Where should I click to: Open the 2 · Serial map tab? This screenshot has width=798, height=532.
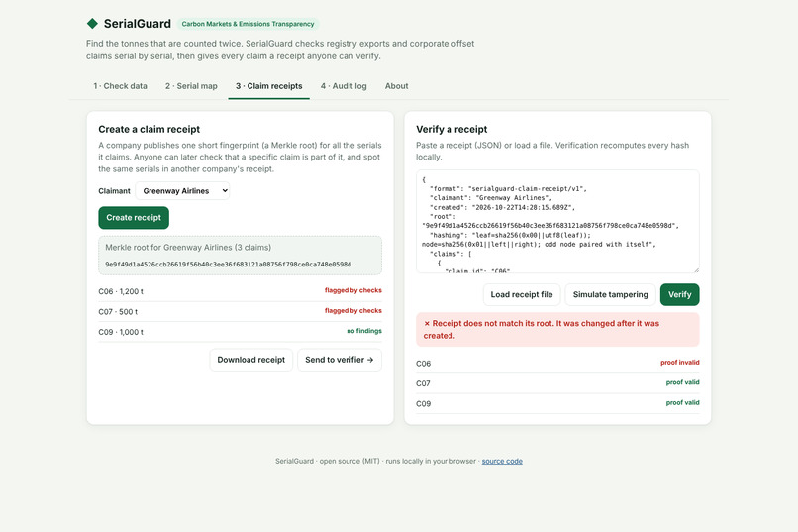(191, 86)
